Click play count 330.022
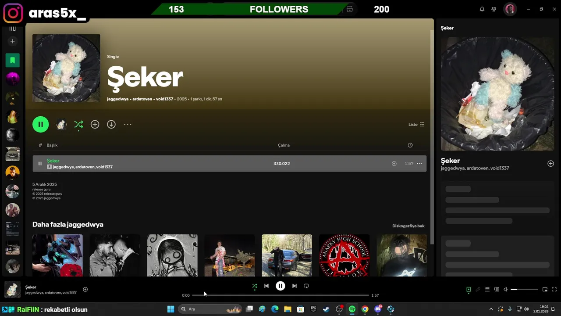The width and height of the screenshot is (561, 316). pos(282,164)
